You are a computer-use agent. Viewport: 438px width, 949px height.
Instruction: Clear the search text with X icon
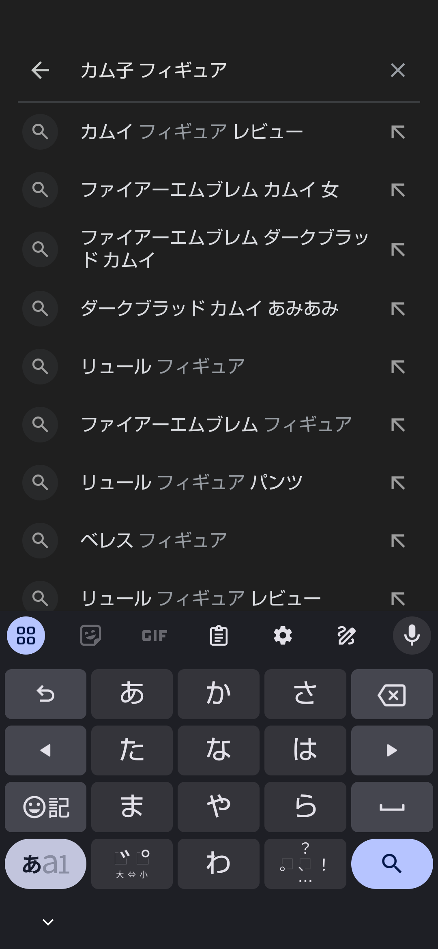[x=397, y=70]
